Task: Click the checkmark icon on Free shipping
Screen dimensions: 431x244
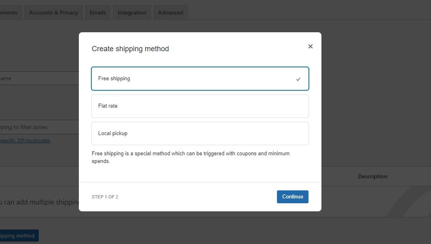Action: coord(298,79)
